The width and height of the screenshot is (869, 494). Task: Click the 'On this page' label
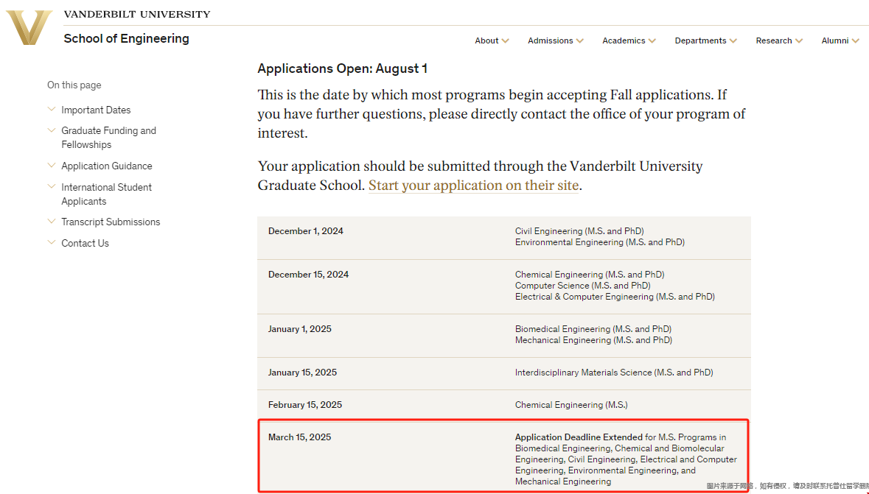(74, 85)
